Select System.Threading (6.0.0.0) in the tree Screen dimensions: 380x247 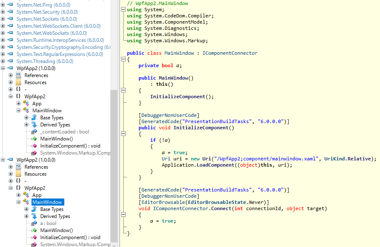(x=45, y=61)
